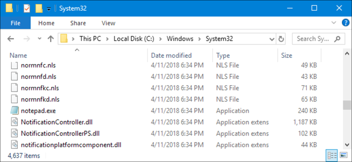
Task: Switch to large icons view in the status bar
Action: point(343,155)
